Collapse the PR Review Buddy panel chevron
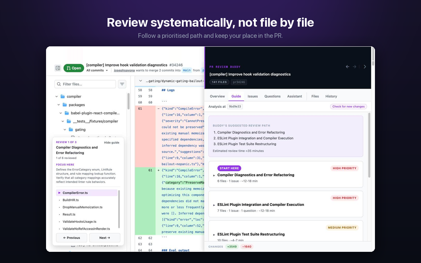Viewport: 421px width, 263px height. click(x=365, y=67)
